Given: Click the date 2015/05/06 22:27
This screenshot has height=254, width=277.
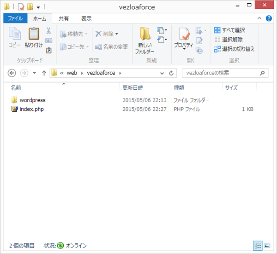Looking at the screenshot, I should tap(145, 109).
